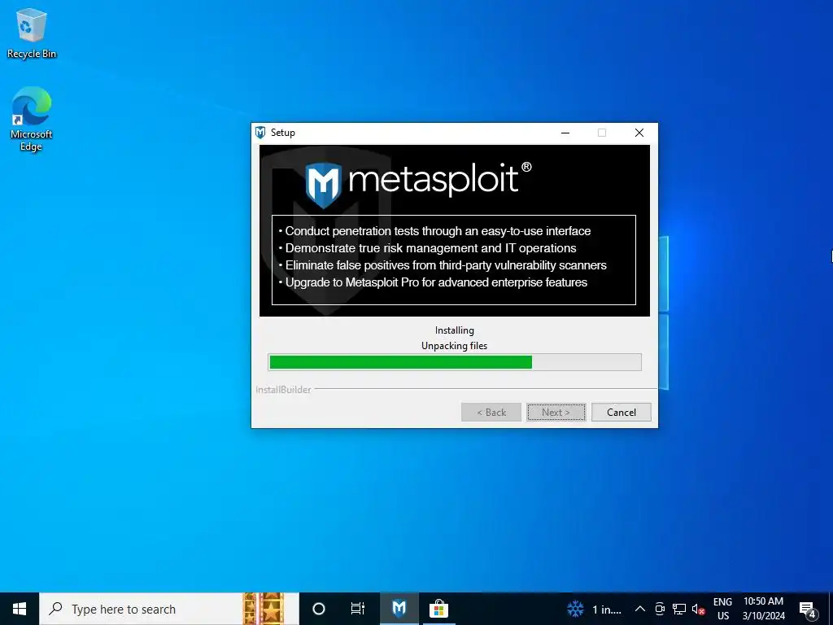Open Task View from the taskbar
833x625 pixels.
point(358,609)
